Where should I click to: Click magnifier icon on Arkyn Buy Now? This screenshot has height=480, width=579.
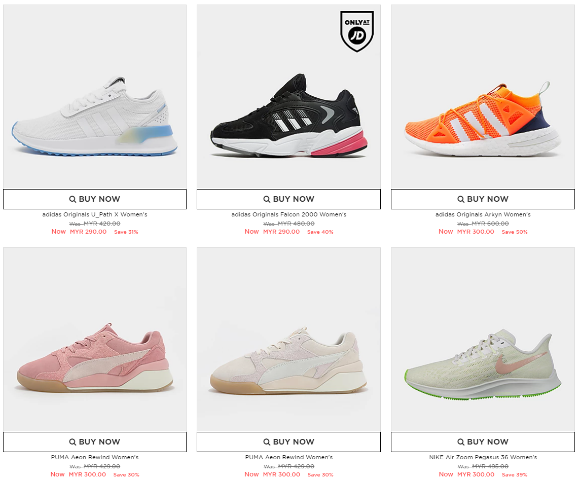461,199
